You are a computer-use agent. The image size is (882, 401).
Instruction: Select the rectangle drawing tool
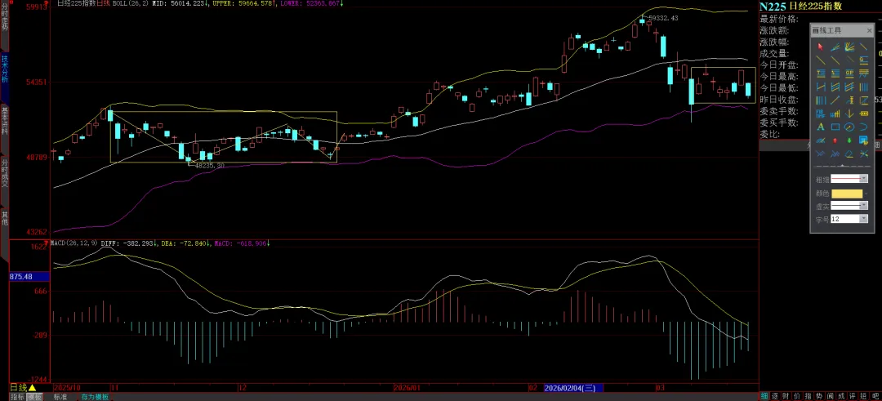click(835, 127)
